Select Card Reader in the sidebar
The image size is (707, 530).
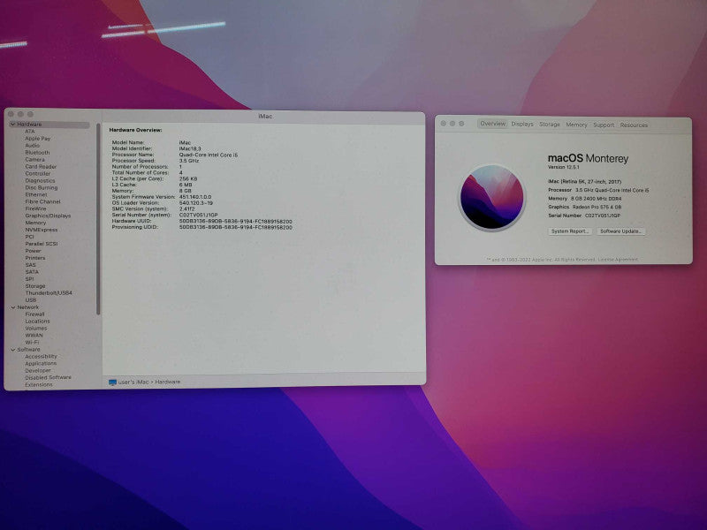point(41,166)
